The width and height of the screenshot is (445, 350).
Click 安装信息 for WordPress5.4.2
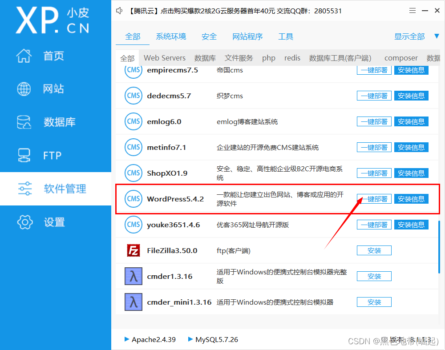411,199
